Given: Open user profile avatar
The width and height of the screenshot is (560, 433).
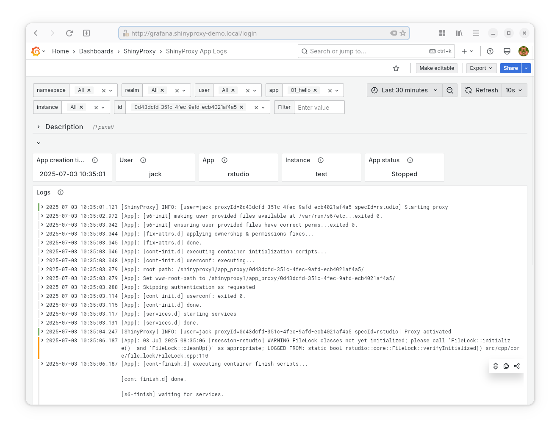Looking at the screenshot, I should [x=524, y=51].
